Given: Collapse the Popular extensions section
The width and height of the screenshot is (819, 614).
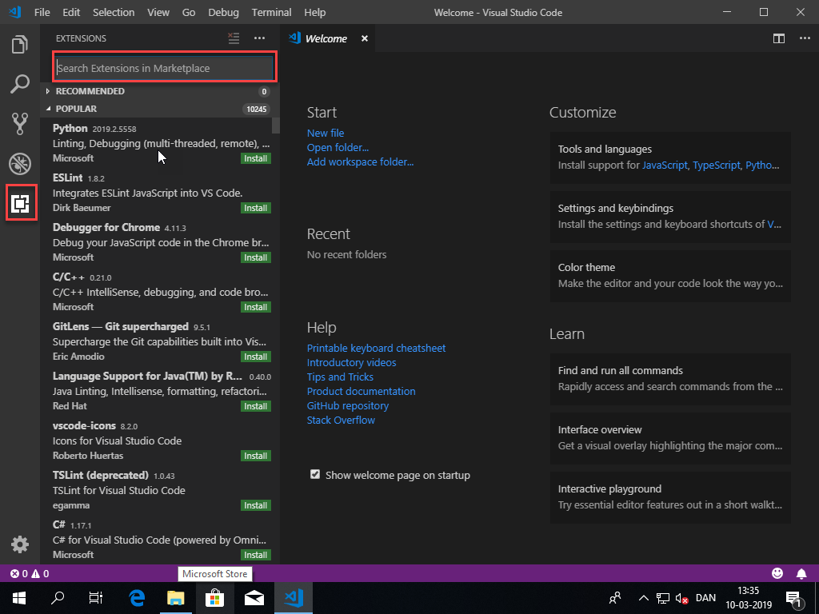Looking at the screenshot, I should [160, 109].
